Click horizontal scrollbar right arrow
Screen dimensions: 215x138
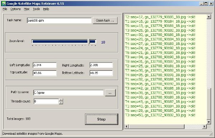[205, 126]
